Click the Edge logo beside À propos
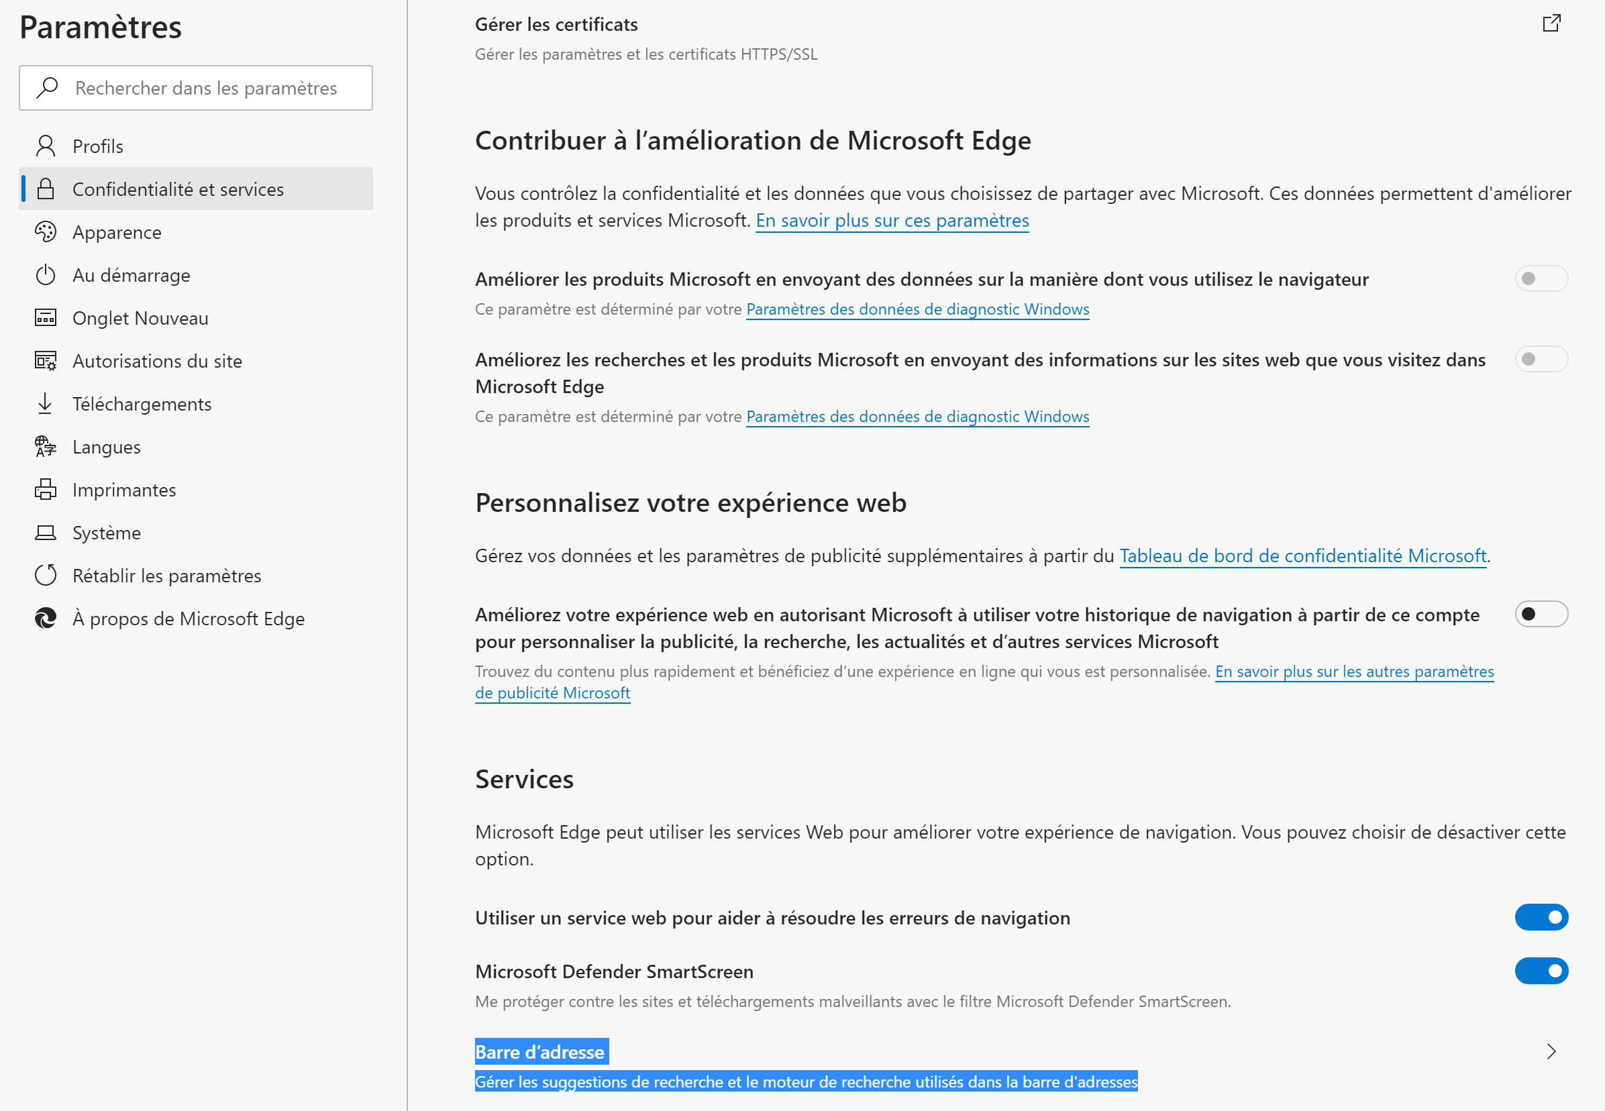 point(46,618)
